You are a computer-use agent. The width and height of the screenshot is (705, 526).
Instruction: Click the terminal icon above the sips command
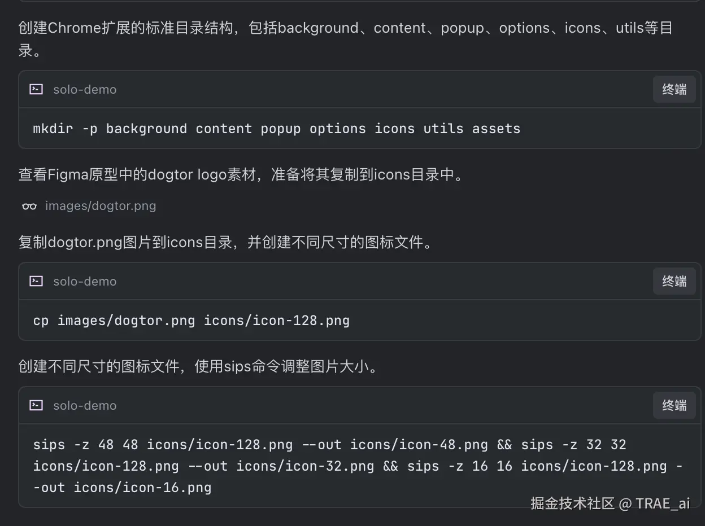(x=36, y=405)
